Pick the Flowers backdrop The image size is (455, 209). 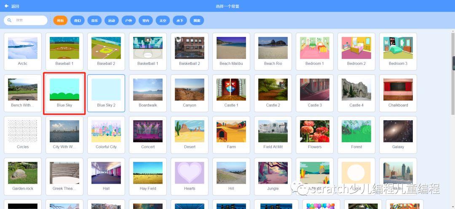tap(315, 135)
